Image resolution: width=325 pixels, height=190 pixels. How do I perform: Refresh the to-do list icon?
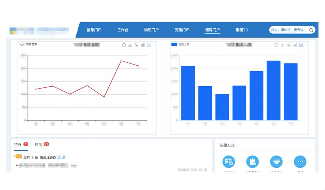(x=59, y=157)
